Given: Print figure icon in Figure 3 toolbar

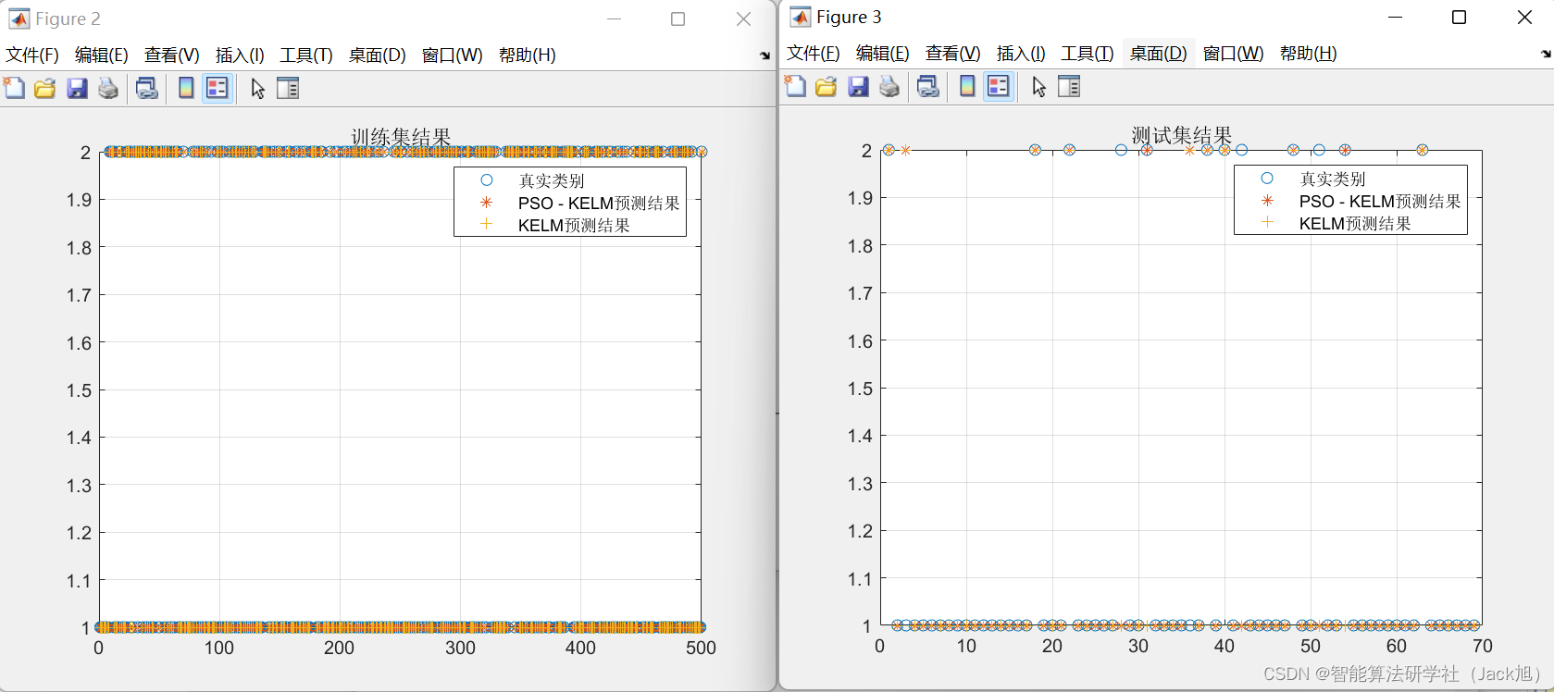Looking at the screenshot, I should (889, 86).
